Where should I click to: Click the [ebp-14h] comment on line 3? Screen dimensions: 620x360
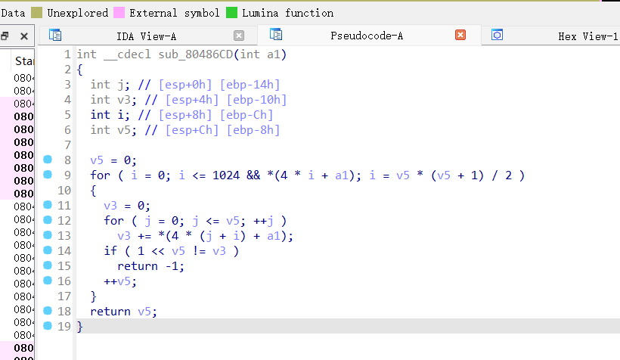click(x=250, y=85)
